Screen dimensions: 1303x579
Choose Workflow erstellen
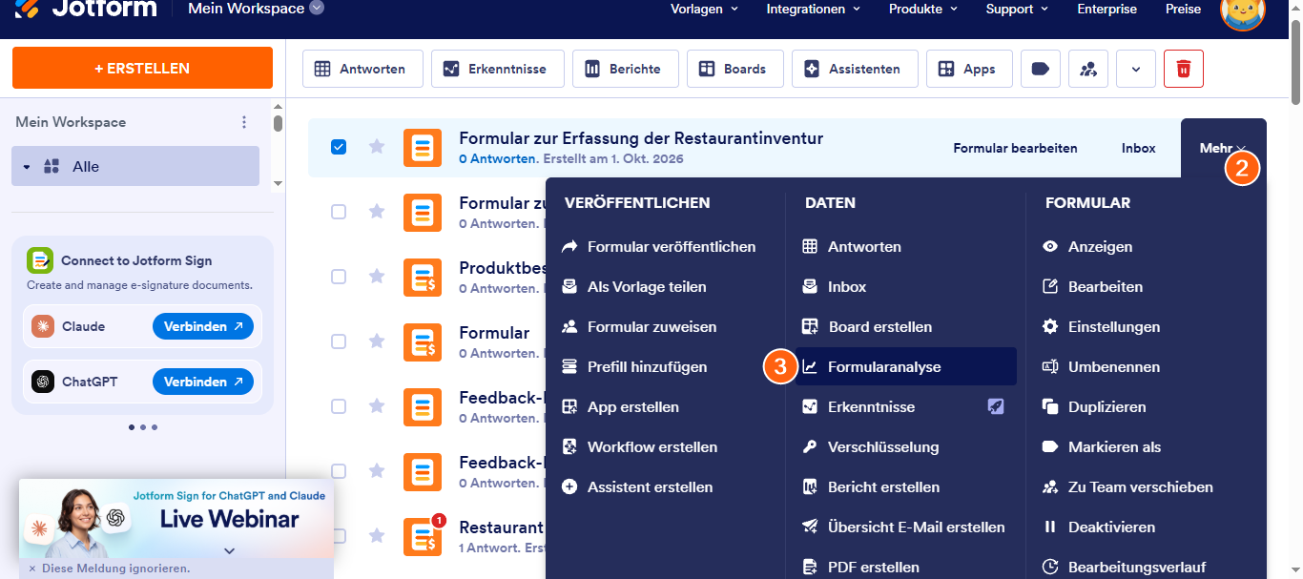point(640,446)
